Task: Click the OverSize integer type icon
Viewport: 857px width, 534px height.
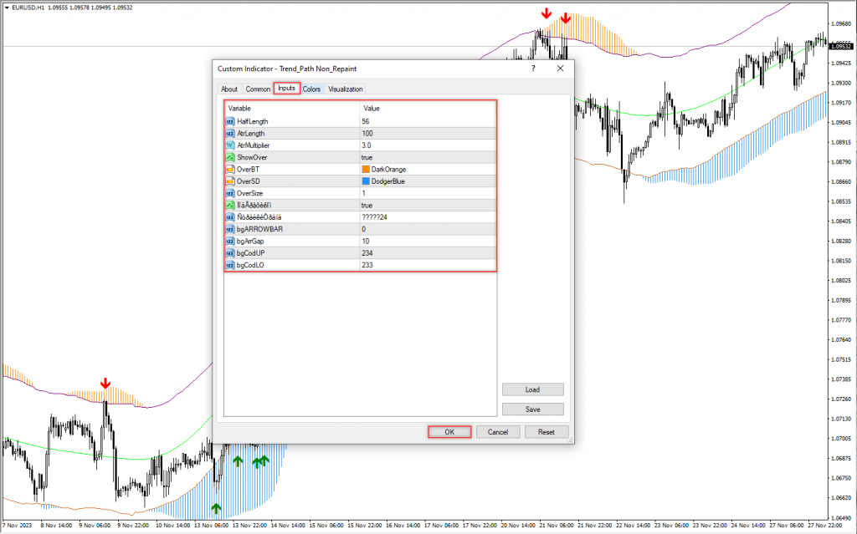Action: click(x=230, y=193)
